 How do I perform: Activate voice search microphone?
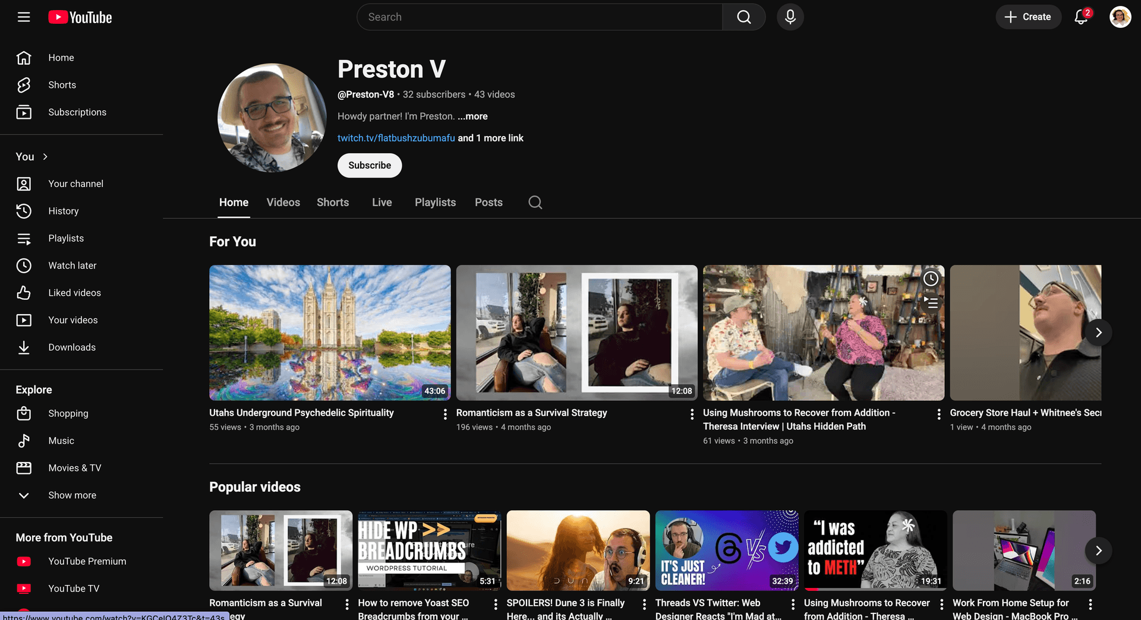pos(790,17)
